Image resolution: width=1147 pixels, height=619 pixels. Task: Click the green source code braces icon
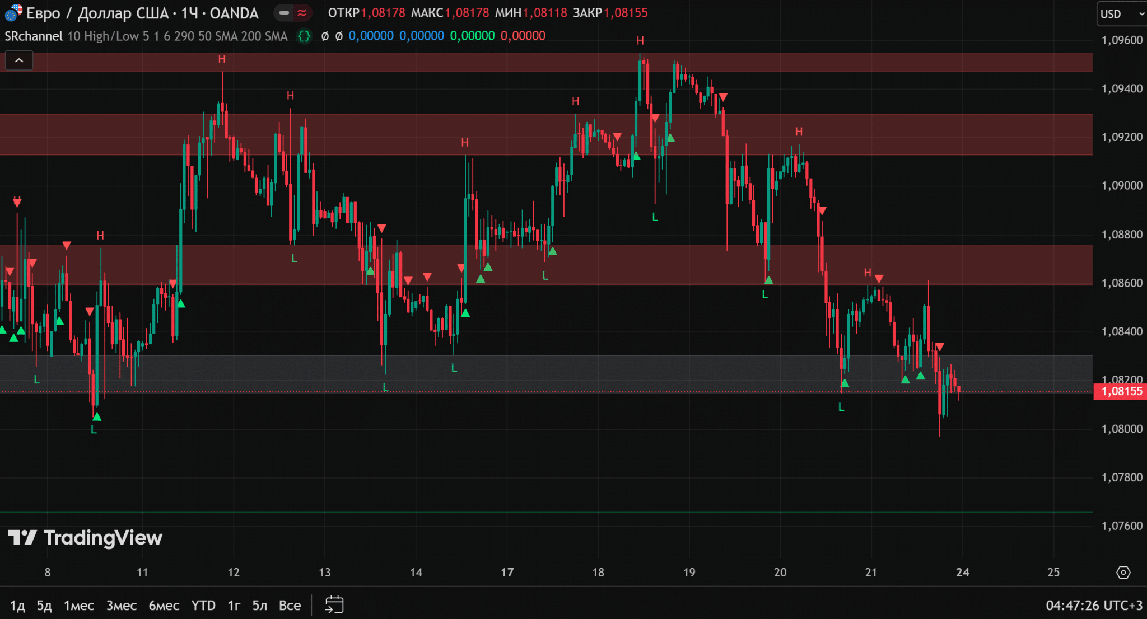click(304, 36)
